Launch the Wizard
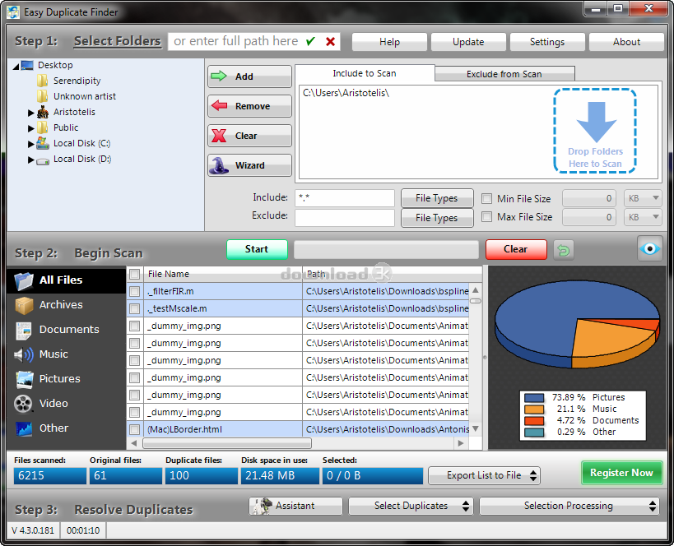This screenshot has height=546, width=674. click(249, 165)
